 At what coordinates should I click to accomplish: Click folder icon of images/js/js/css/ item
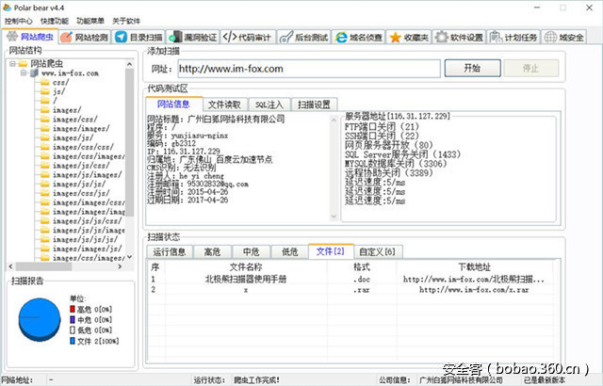[x=45, y=220]
